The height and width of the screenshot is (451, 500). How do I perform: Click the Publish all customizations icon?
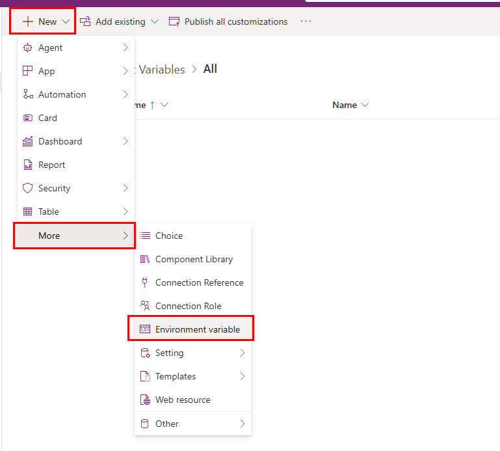click(x=174, y=21)
